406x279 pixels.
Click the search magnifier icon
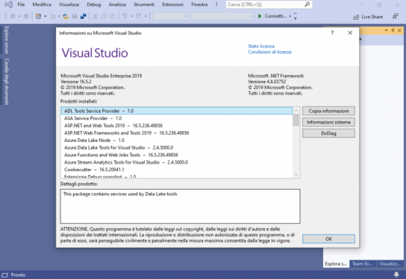[x=307, y=5]
